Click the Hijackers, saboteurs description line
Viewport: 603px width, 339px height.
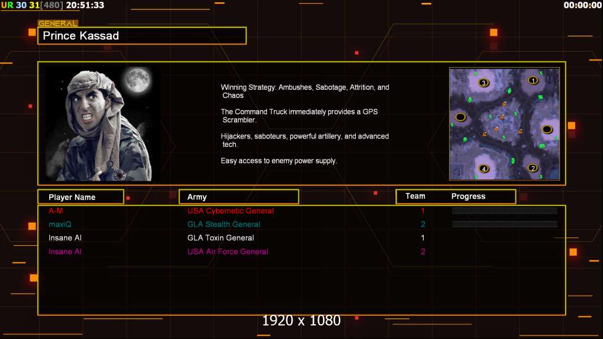click(x=305, y=140)
